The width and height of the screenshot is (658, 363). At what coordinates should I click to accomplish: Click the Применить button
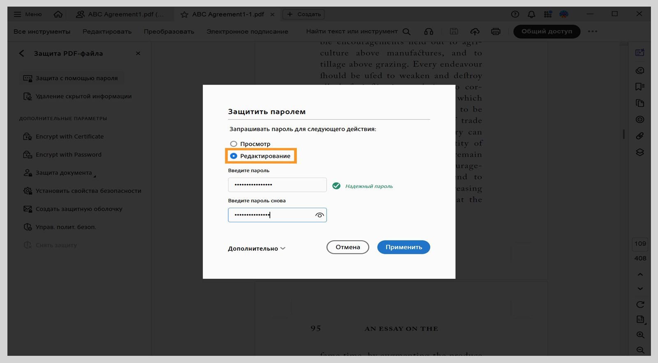403,247
